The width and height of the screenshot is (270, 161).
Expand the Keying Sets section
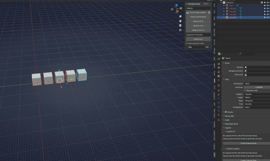click(224, 116)
